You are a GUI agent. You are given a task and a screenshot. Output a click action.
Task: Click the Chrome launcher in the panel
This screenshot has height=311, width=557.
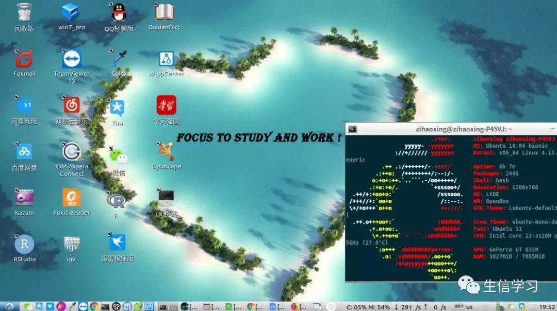tap(94, 306)
